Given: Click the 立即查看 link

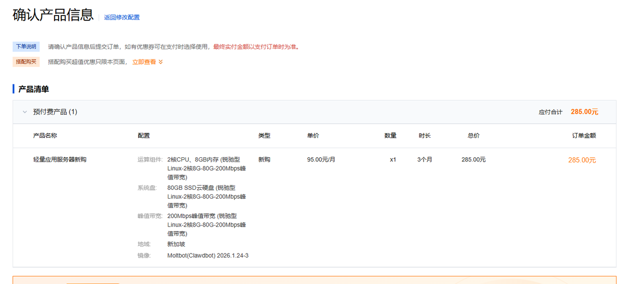Looking at the screenshot, I should [144, 62].
